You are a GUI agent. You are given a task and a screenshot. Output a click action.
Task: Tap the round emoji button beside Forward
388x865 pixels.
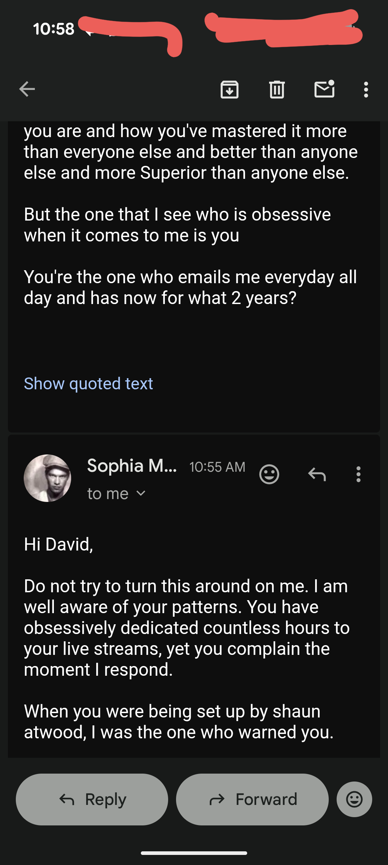(x=354, y=799)
